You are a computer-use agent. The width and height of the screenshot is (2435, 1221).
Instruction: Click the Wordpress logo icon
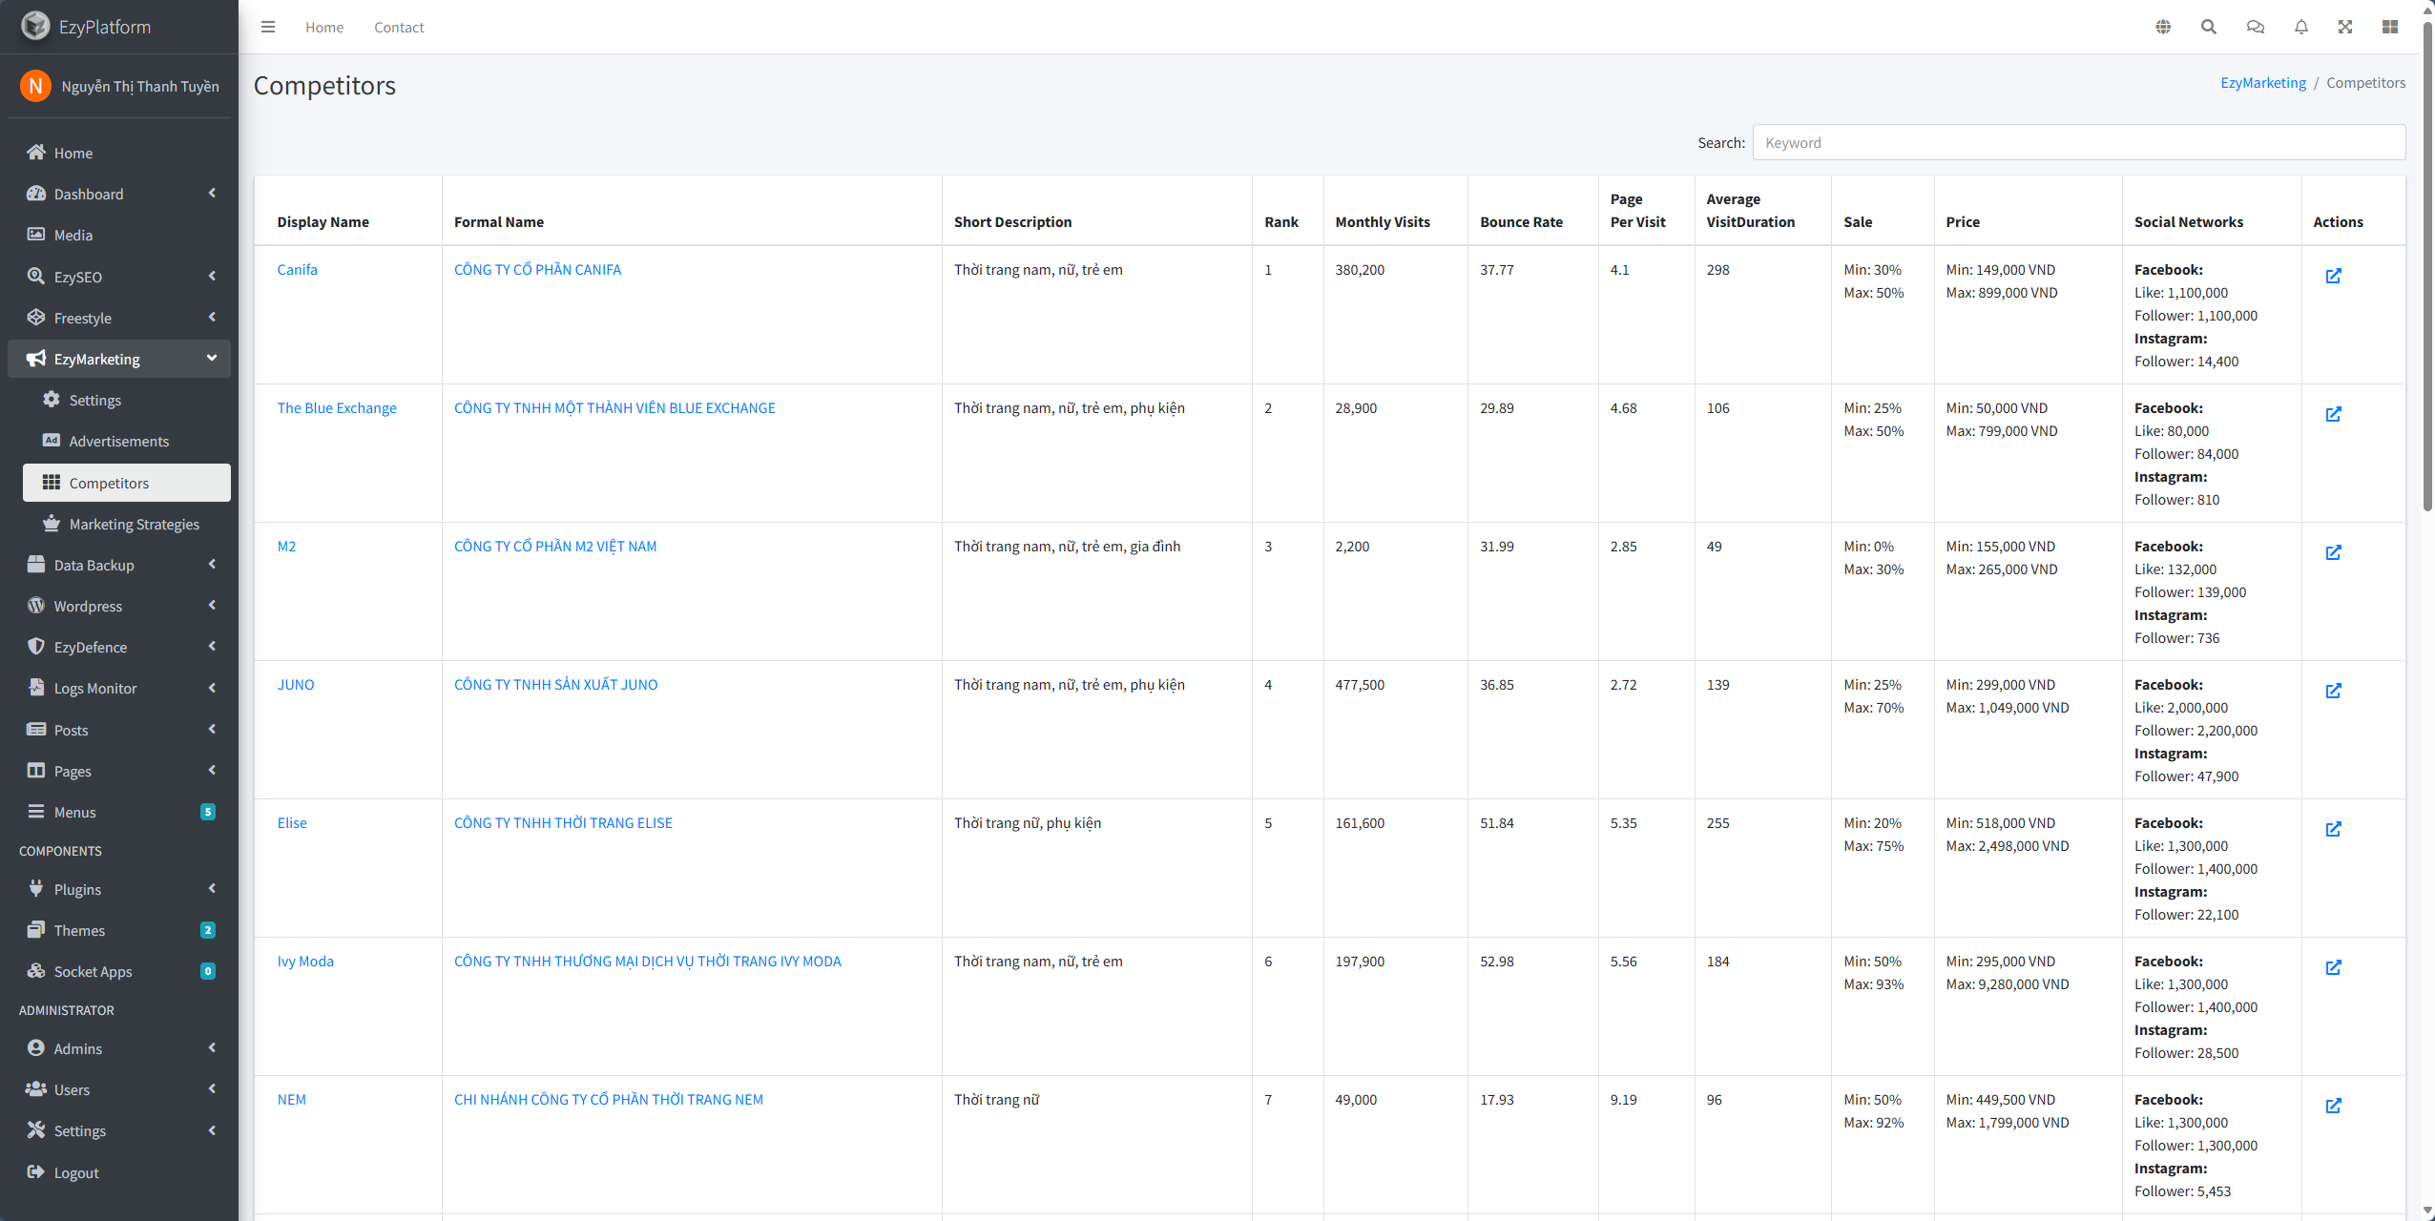tap(36, 605)
